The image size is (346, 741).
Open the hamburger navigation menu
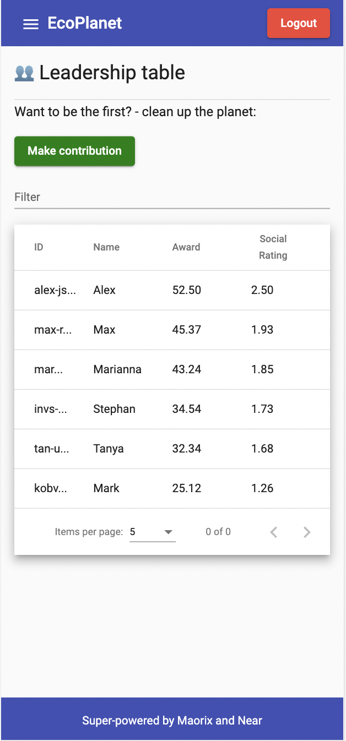tap(31, 24)
